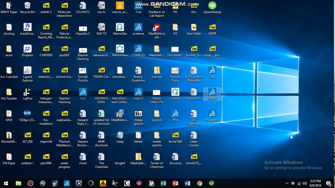
Task: Select the Brainly Questions document
Action: click(138, 74)
